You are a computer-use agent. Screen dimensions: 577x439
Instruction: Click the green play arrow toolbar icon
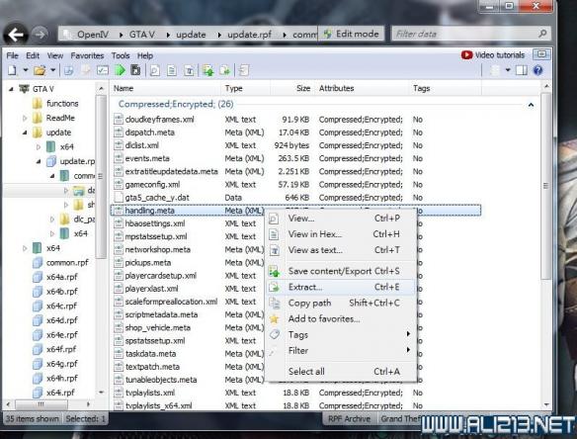(x=120, y=70)
